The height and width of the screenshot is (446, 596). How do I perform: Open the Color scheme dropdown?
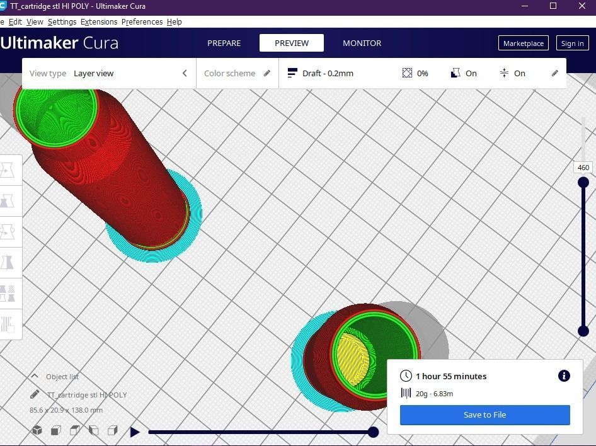click(x=238, y=73)
